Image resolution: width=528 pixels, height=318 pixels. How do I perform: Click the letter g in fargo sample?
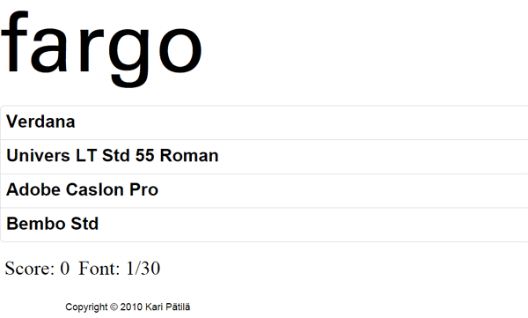pyautogui.click(x=130, y=57)
